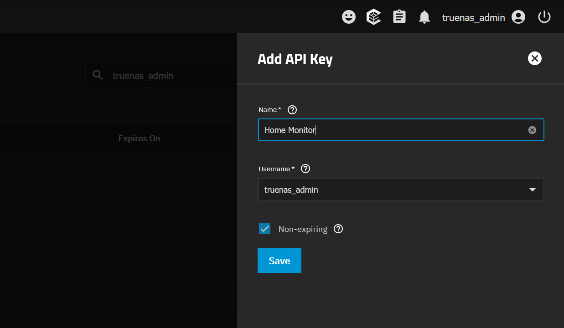Open the Username dropdown showing truenas_admin
The height and width of the screenshot is (328, 564).
(x=401, y=190)
